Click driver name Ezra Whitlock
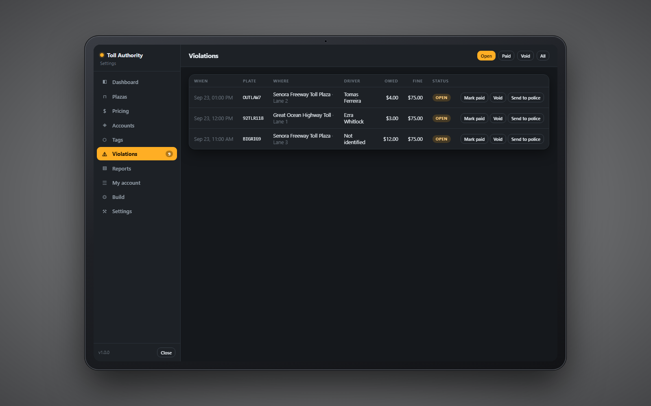The image size is (651, 406). (354, 118)
